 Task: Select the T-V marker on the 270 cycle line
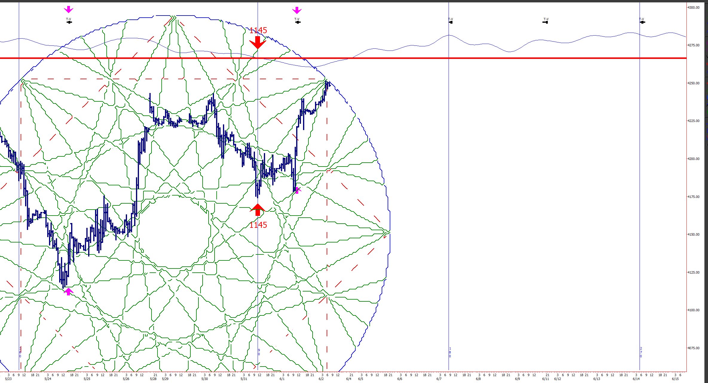click(642, 21)
